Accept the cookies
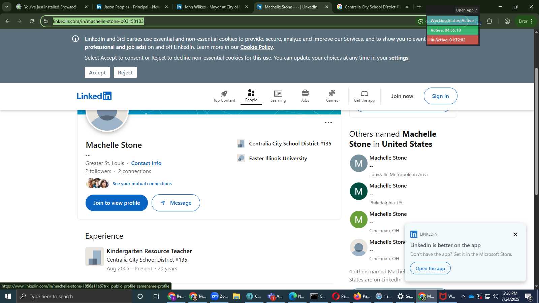Screen dimensions: 539x303 point(97,72)
